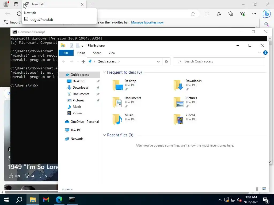
Task: Expand the File Explorer ribbon chevron
Action: pyautogui.click(x=260, y=53)
